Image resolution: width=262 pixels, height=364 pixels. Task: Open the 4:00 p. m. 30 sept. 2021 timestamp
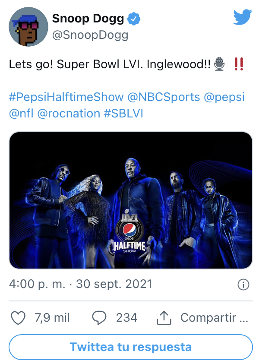pos(81,284)
